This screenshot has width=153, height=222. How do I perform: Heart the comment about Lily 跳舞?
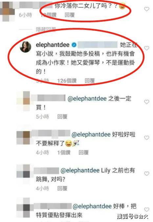(x=147, y=173)
